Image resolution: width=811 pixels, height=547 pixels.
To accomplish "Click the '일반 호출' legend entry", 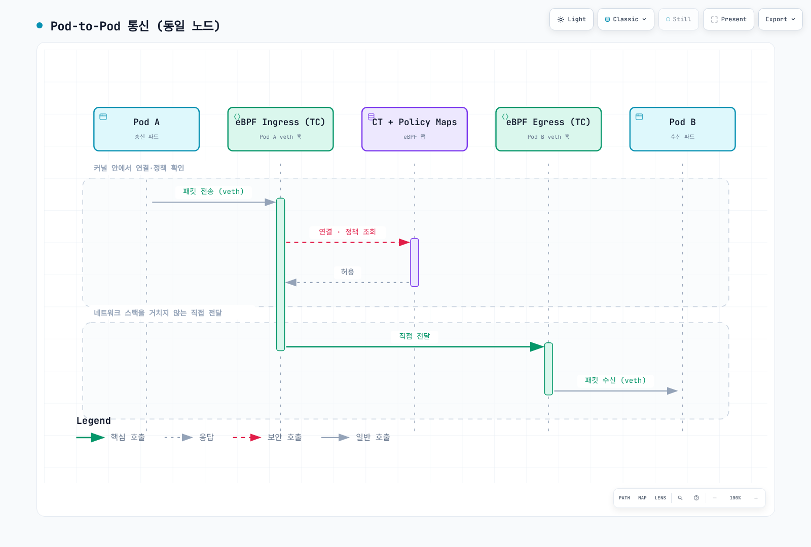I will tap(356, 437).
